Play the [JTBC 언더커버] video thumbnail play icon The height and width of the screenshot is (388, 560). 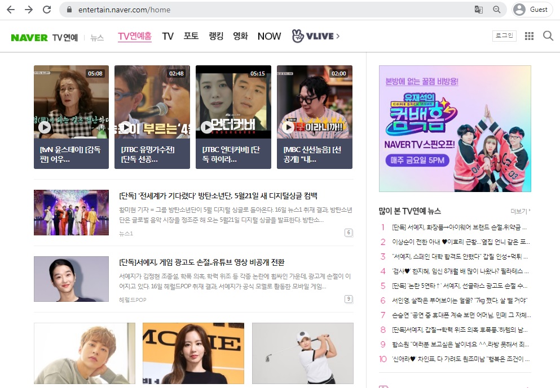[x=206, y=128]
